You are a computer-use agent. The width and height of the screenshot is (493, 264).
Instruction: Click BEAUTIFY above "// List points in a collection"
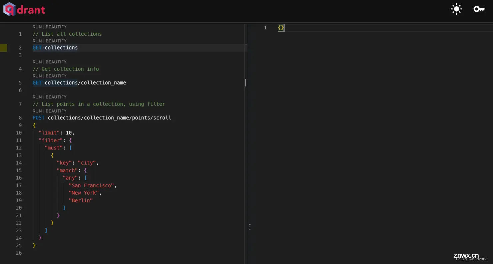click(56, 97)
